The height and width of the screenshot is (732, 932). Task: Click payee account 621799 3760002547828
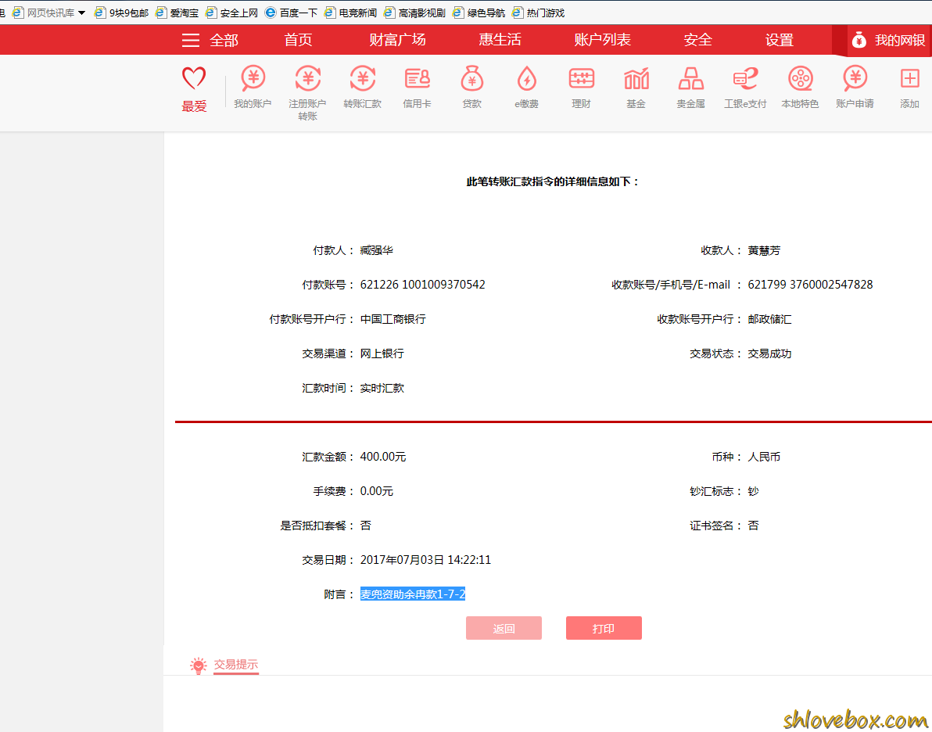click(810, 285)
